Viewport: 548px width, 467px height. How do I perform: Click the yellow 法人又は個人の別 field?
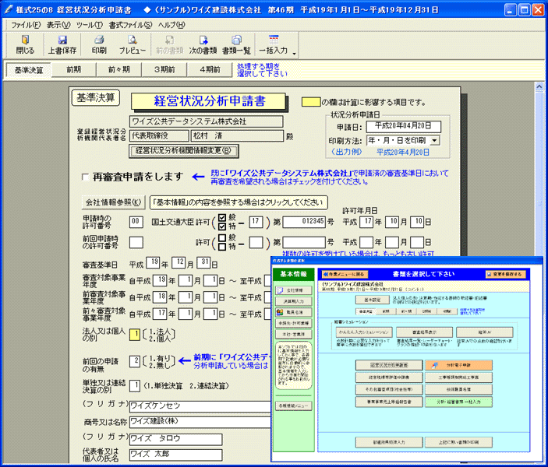pyautogui.click(x=135, y=335)
